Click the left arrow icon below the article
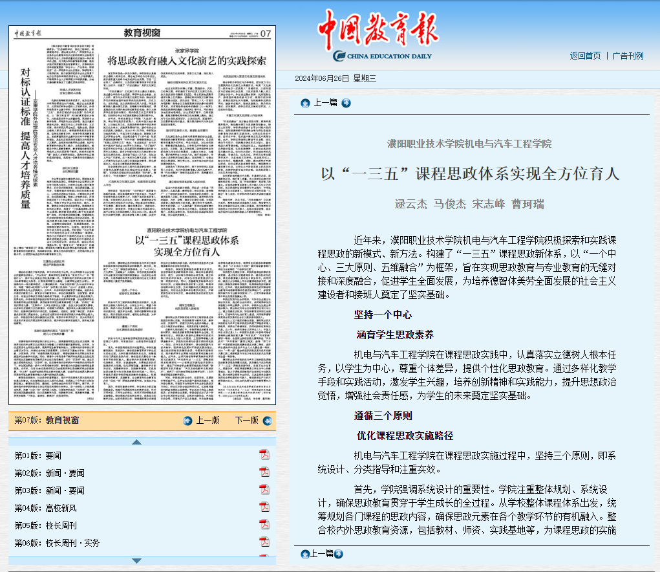 click(305, 554)
